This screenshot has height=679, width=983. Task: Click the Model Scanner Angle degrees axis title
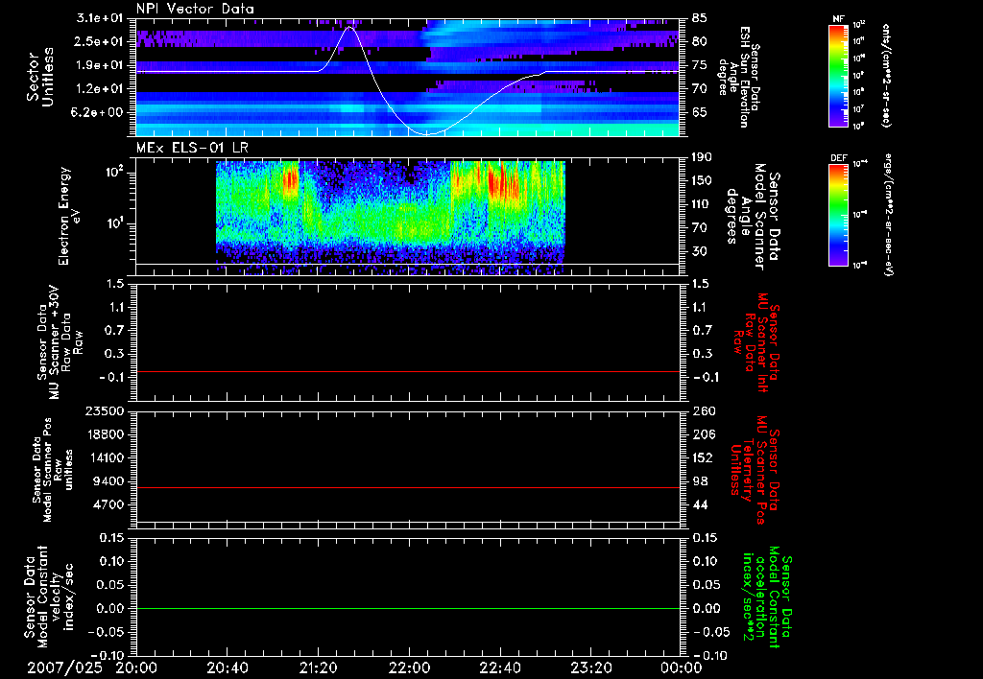[755, 217]
